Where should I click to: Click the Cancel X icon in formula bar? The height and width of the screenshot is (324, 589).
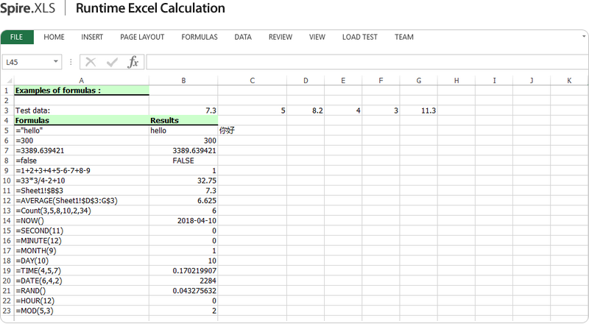coord(91,63)
